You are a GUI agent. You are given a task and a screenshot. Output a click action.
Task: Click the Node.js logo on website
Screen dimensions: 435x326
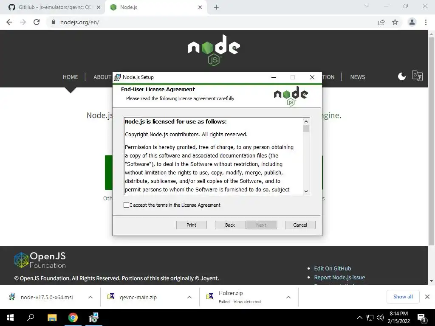point(214,50)
